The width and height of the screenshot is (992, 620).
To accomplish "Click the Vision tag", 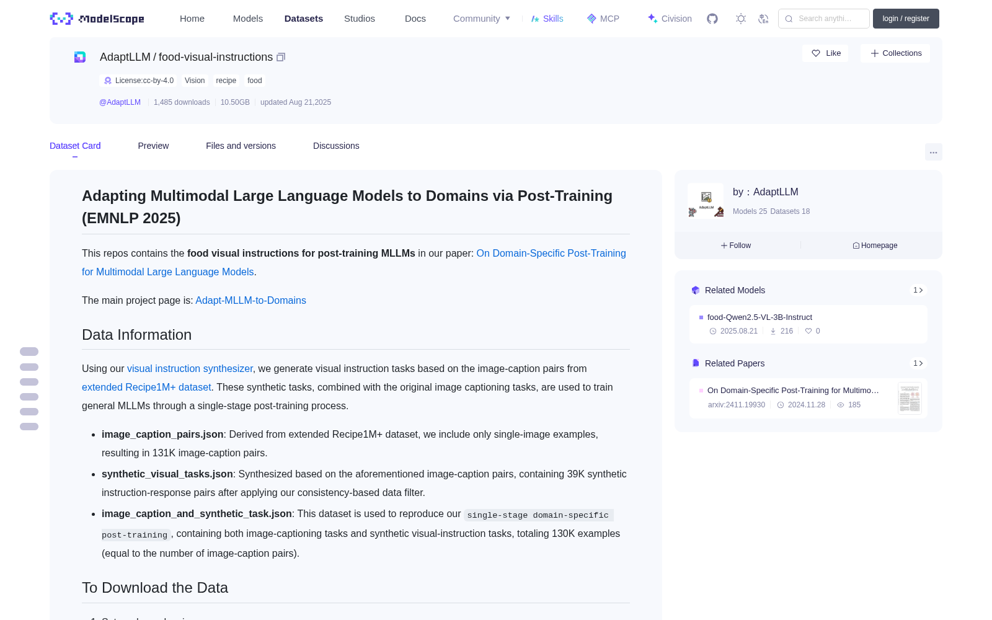I will click(x=195, y=81).
